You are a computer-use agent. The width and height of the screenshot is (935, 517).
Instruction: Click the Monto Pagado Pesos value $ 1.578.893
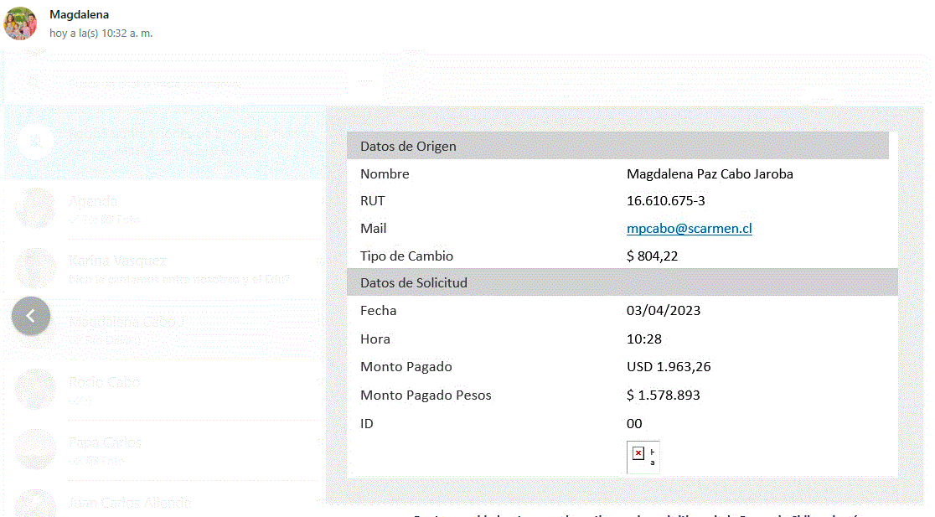tap(663, 395)
